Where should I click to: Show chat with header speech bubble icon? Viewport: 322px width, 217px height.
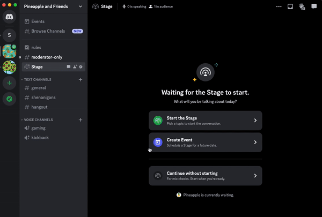pos(314,6)
